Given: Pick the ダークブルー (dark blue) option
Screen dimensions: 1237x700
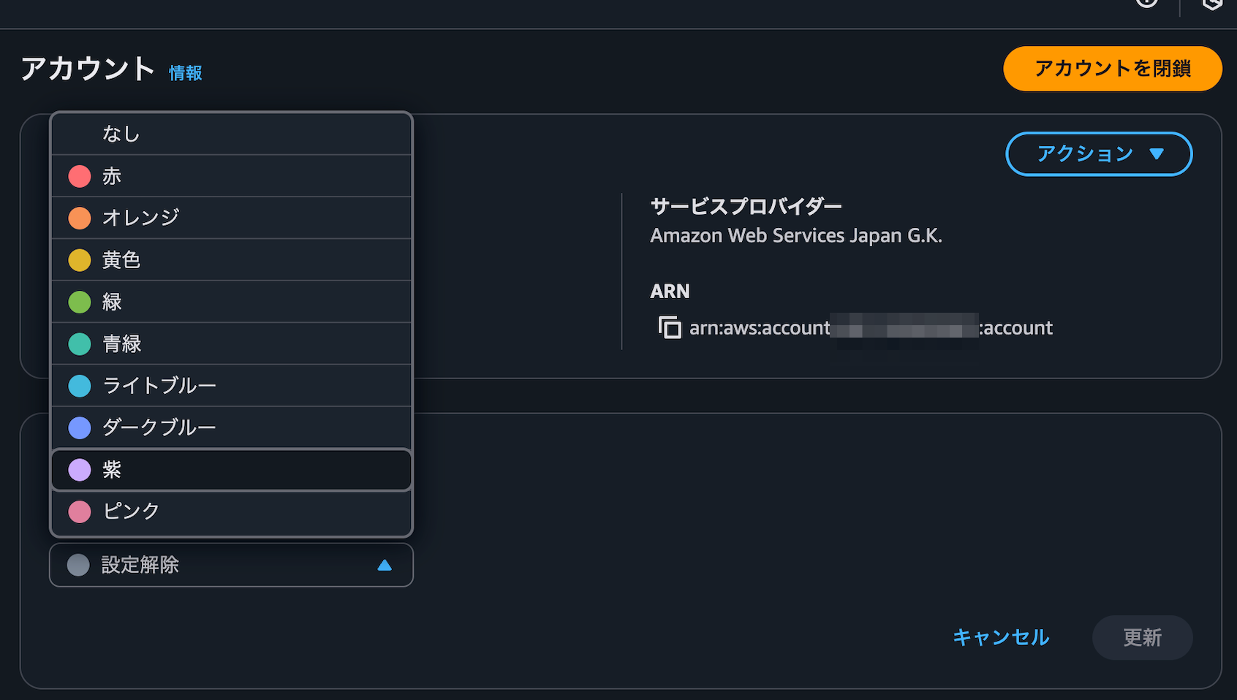Looking at the screenshot, I should coord(231,427).
